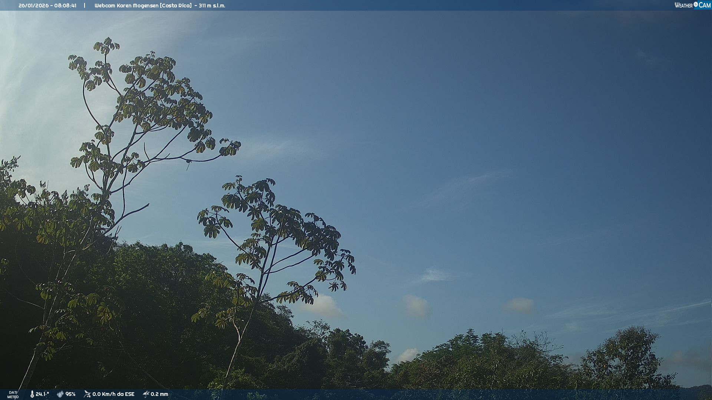Click the rain umbrella precipitation icon
The height and width of the screenshot is (400, 712).
[146, 394]
